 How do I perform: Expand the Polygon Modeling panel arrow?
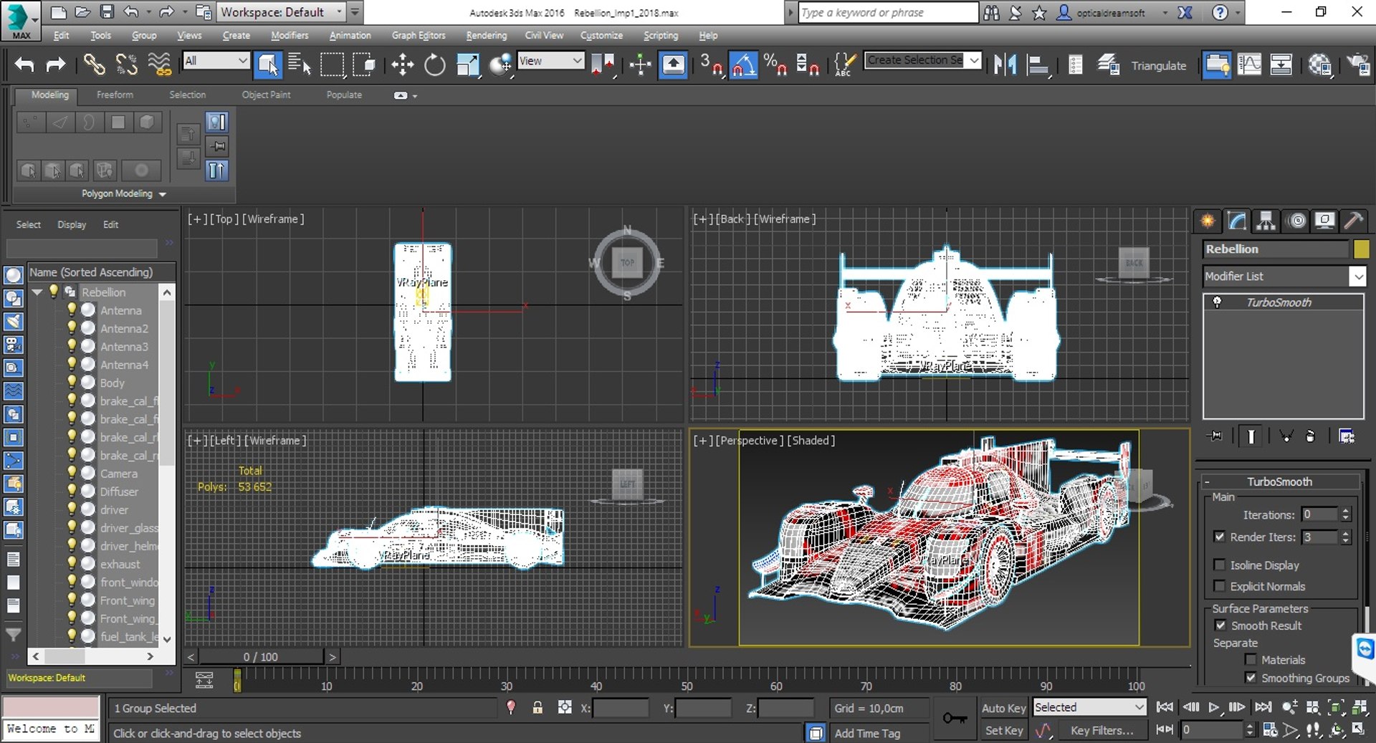click(163, 194)
